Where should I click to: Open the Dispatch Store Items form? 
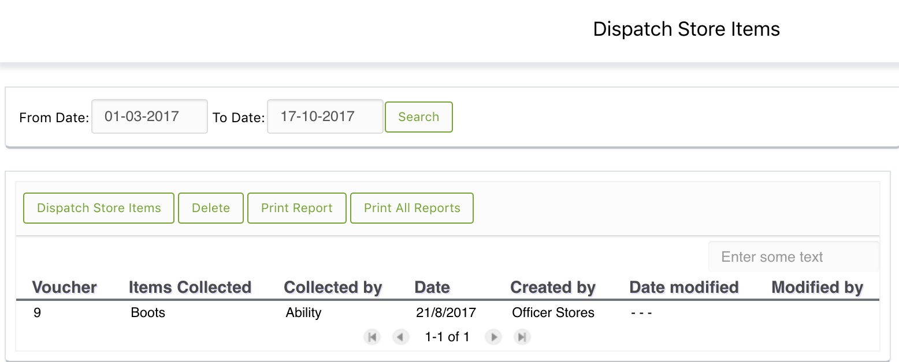[x=99, y=208]
